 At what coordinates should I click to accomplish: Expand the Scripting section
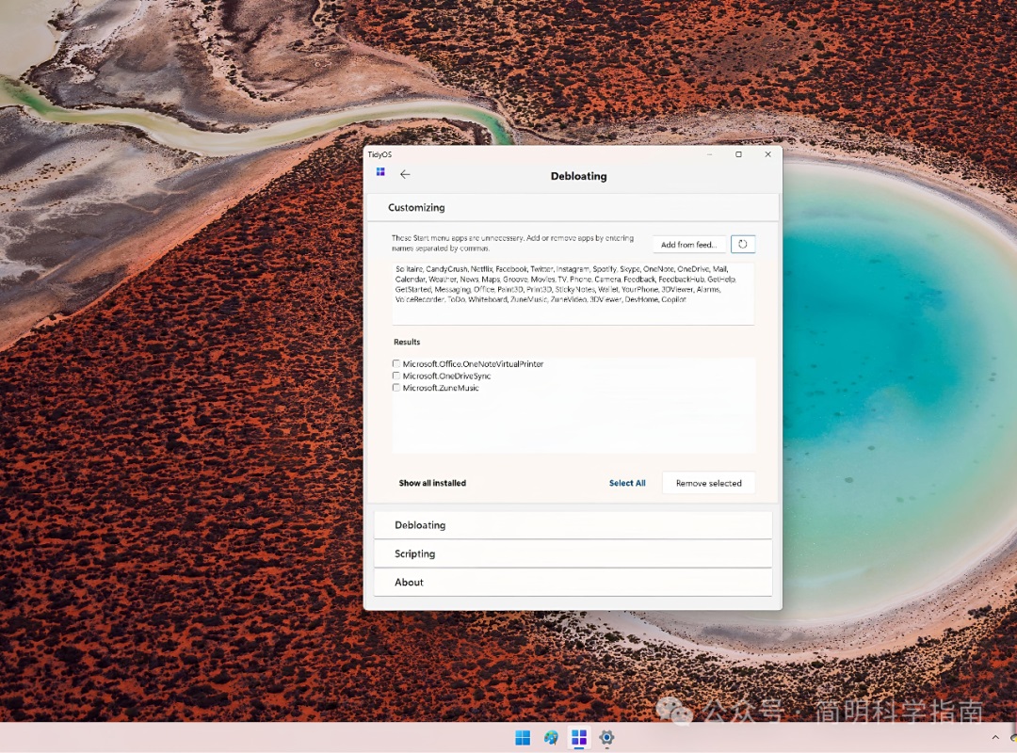573,553
